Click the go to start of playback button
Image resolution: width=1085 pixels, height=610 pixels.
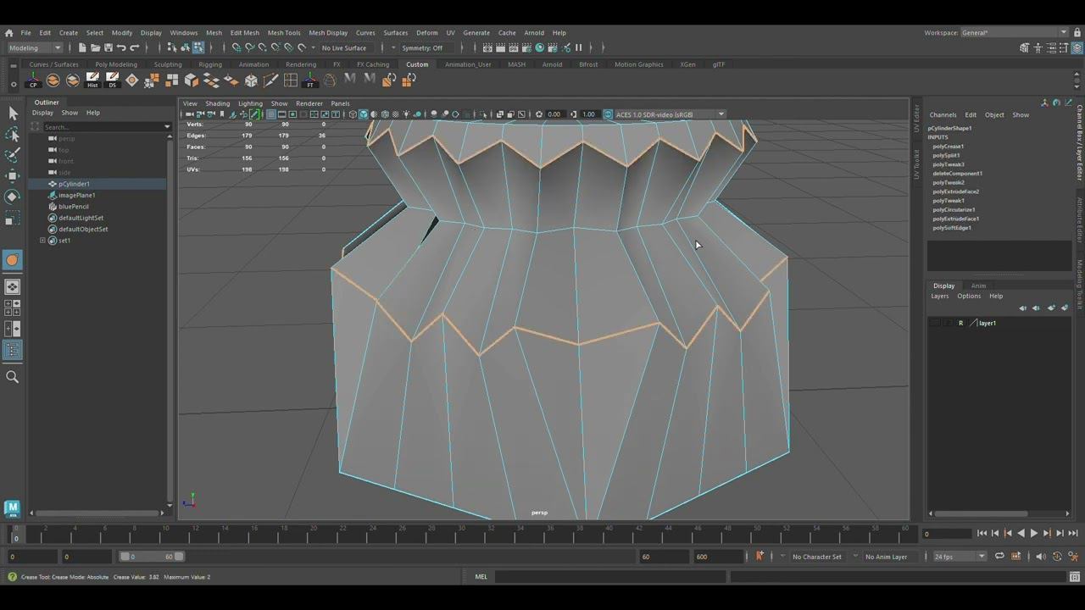click(x=982, y=533)
